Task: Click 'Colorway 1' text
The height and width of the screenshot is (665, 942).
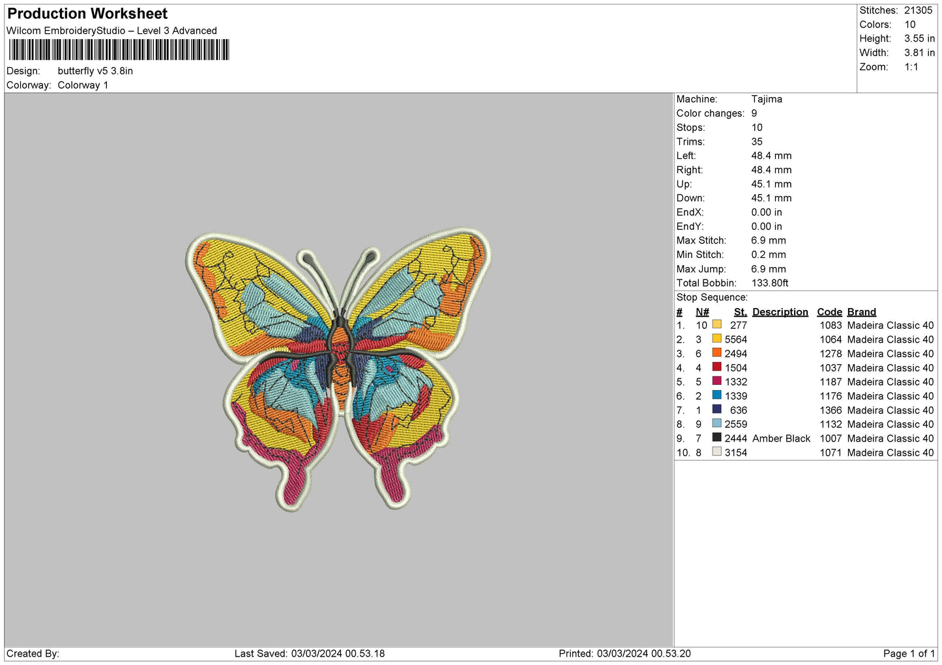Action: (x=83, y=85)
